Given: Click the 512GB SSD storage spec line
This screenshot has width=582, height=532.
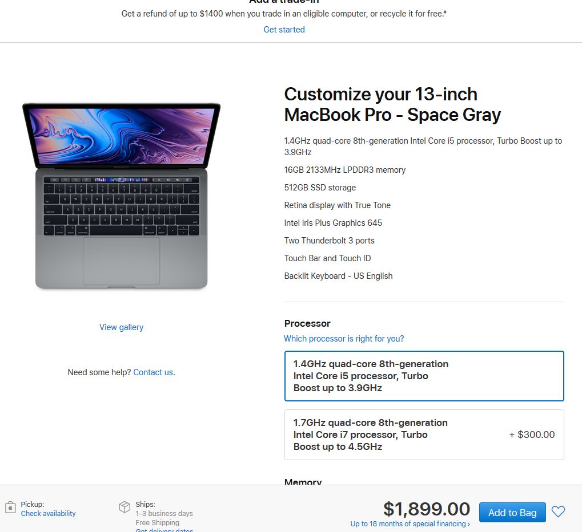Looking at the screenshot, I should [x=320, y=188].
